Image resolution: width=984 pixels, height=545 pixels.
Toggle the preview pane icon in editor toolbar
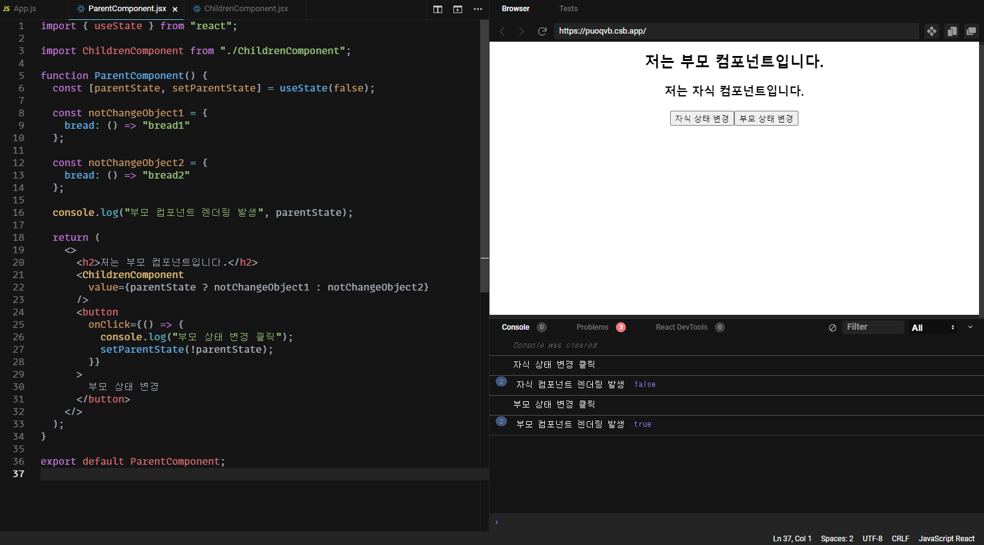(458, 9)
